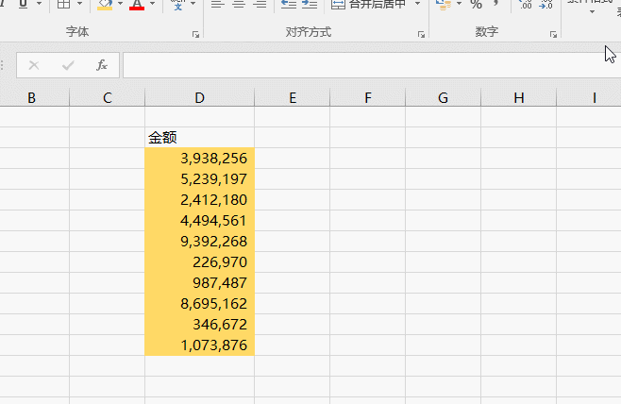This screenshot has width=621, height=404.
Task: Select cell with 1,073,876
Action: coord(200,345)
